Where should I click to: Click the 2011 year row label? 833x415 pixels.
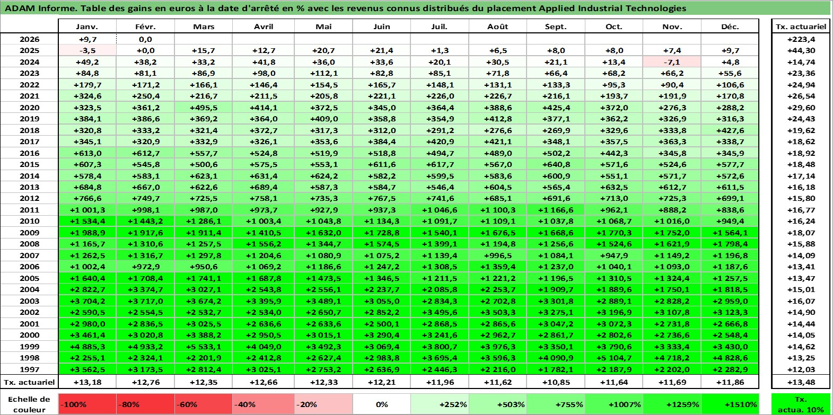coord(29,210)
